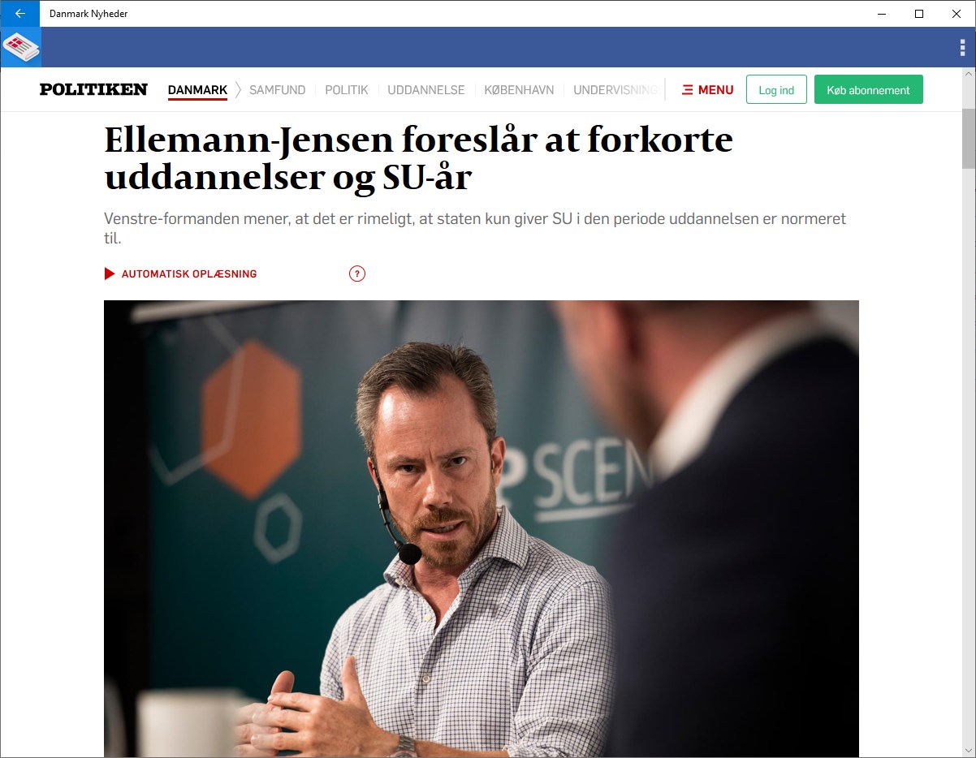976x758 pixels.
Task: Open the Danmark Nyheder newspaper app icon
Action: [21, 46]
